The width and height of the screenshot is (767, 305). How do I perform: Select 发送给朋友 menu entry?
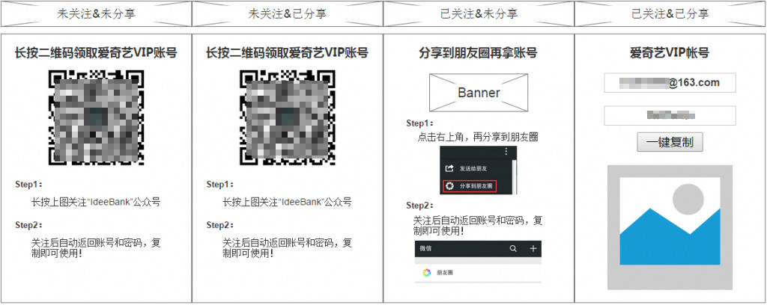pyautogui.click(x=467, y=168)
